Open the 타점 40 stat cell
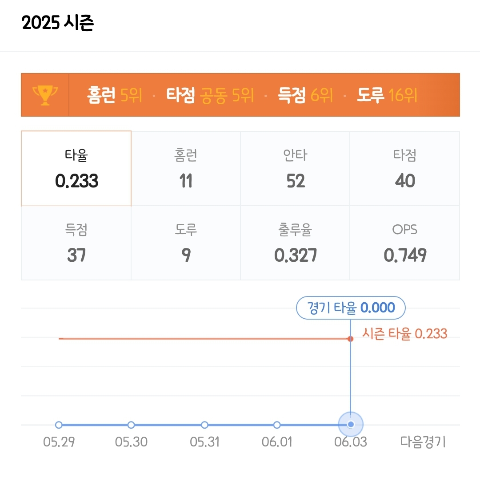 click(404, 169)
